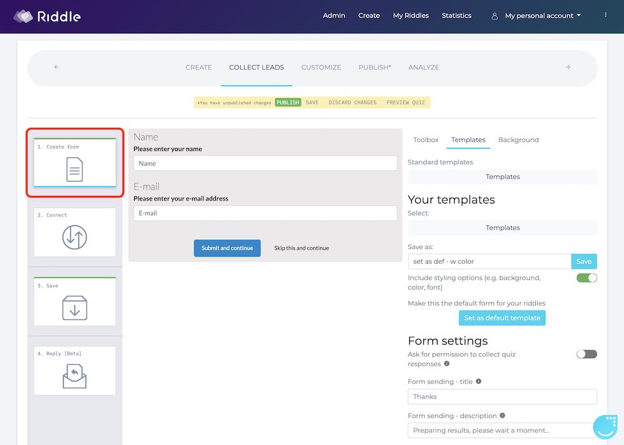
Task: Open the Create menu in header
Action: coord(369,16)
